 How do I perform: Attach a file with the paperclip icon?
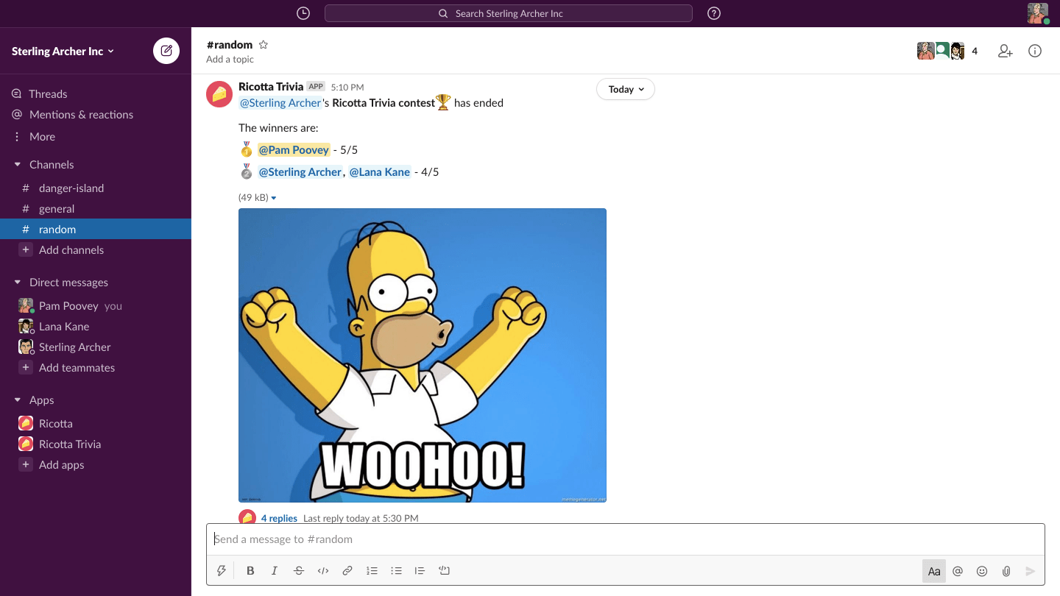(1006, 571)
